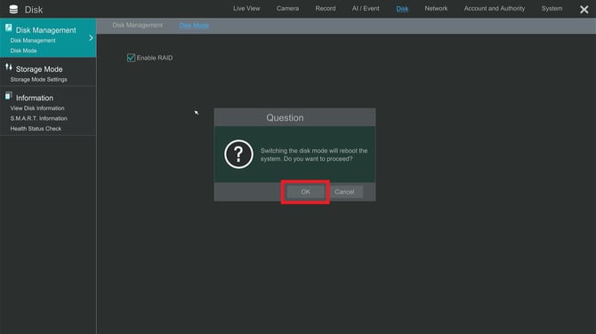Switch to the Disk Management tab
Image resolution: width=596 pixels, height=334 pixels.
click(x=137, y=25)
